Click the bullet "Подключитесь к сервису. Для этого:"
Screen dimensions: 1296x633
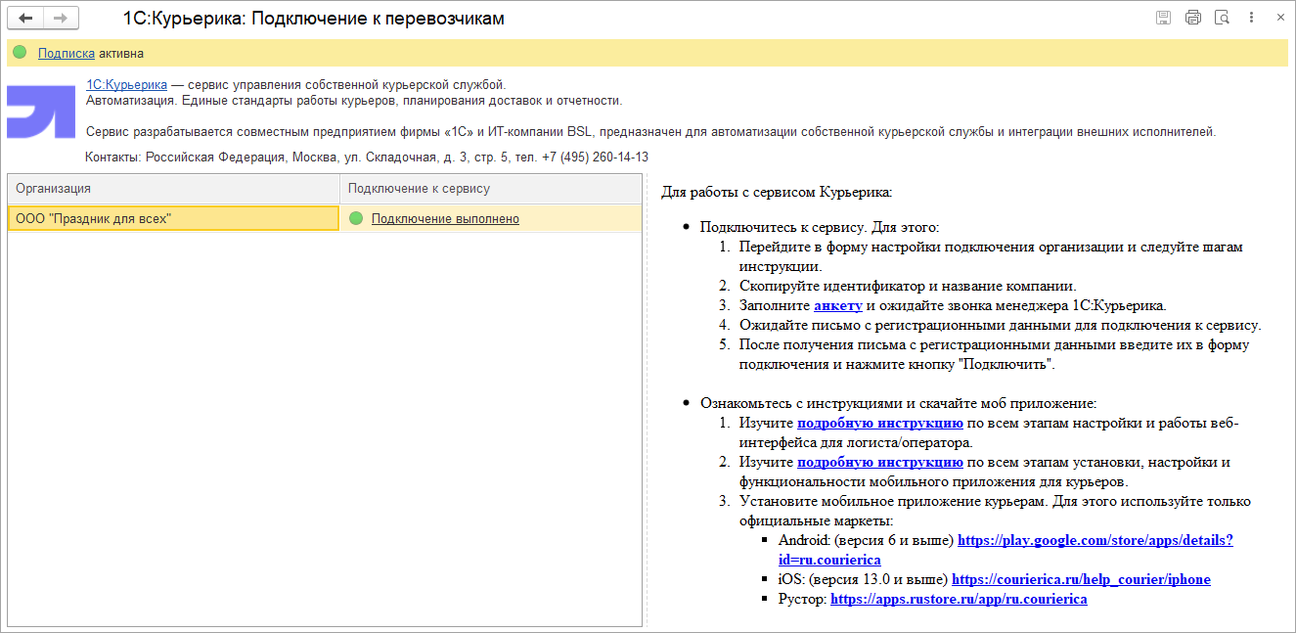click(819, 227)
